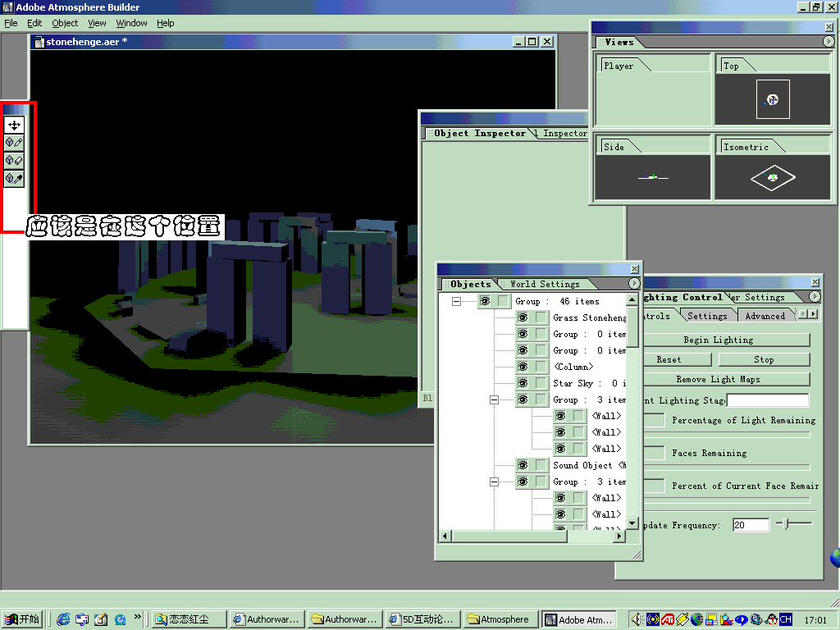Open the volume speaker tray icon

(637, 619)
